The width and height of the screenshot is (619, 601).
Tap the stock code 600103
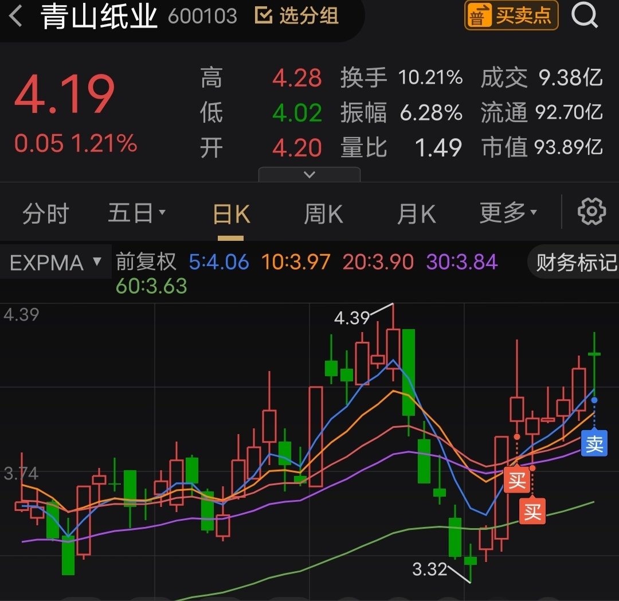tap(202, 16)
